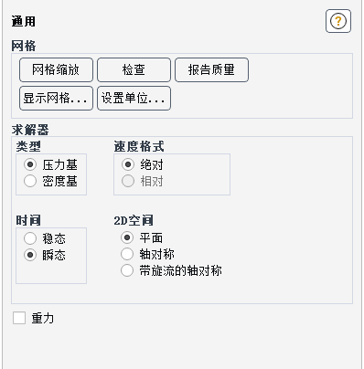Run the mesh 检查 button

coord(134,69)
